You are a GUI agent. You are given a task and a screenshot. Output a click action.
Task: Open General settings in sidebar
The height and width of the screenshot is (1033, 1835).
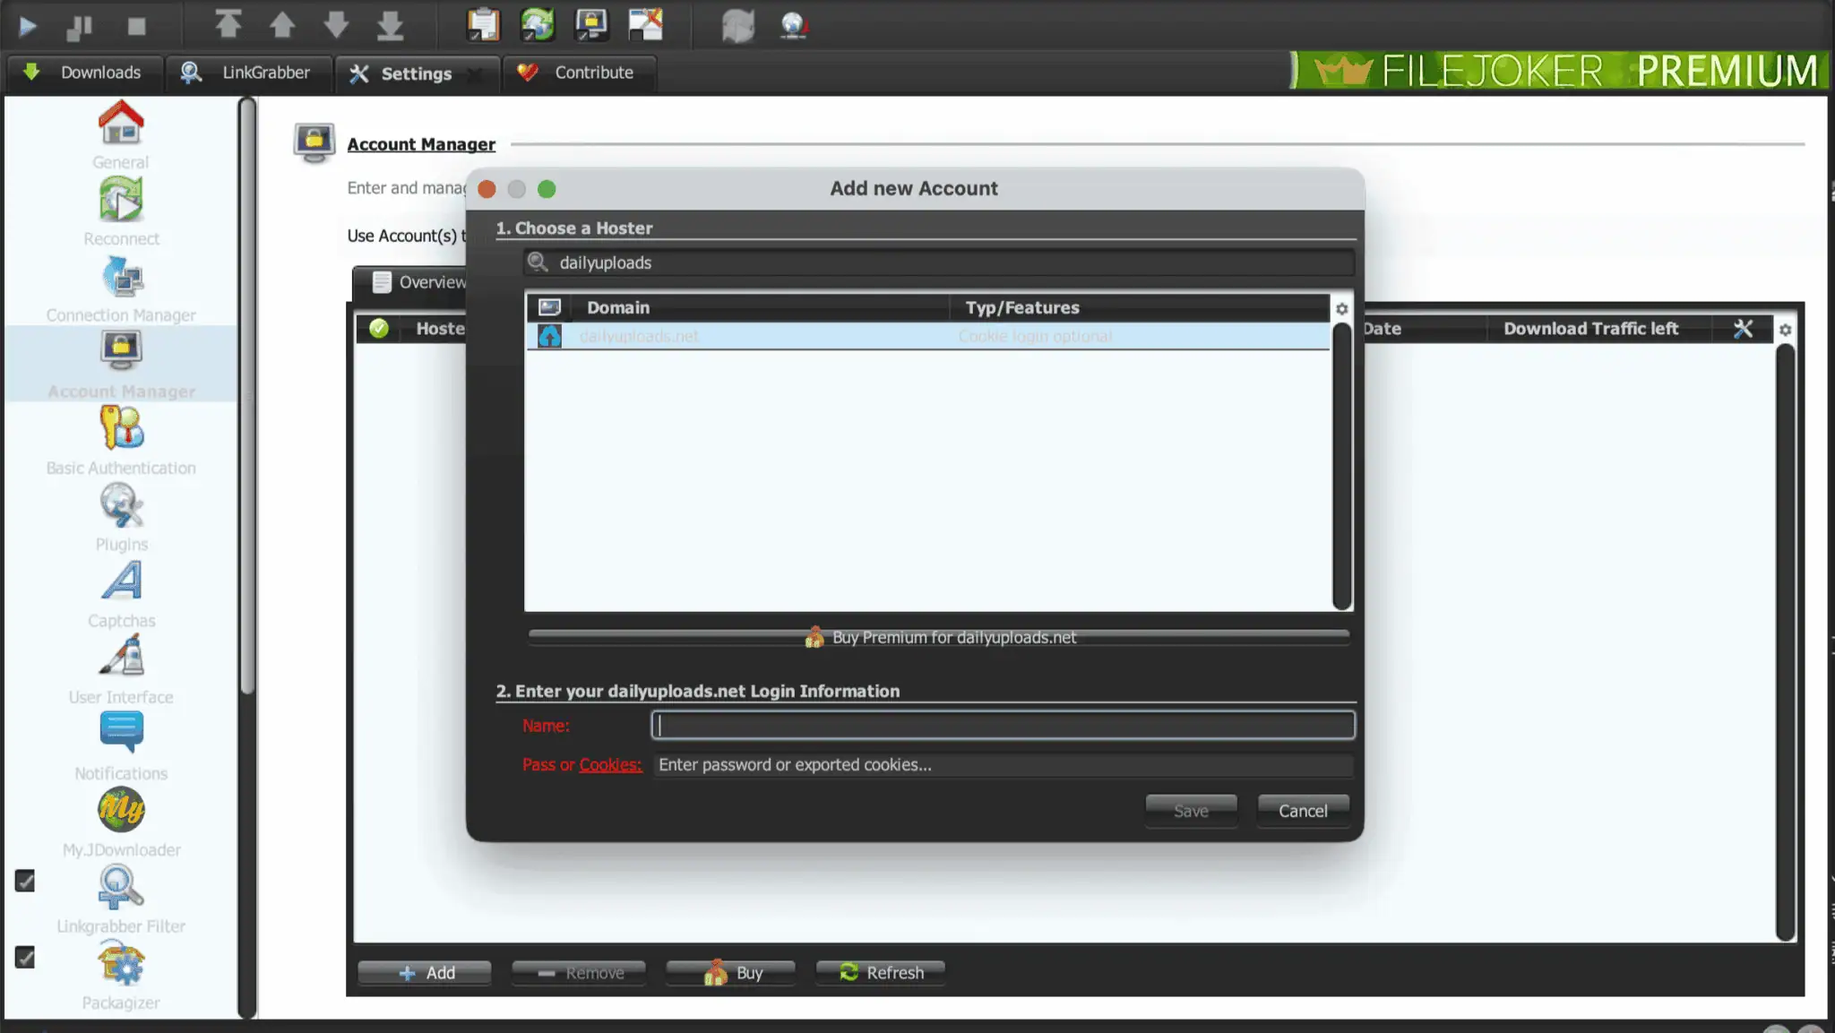click(121, 135)
